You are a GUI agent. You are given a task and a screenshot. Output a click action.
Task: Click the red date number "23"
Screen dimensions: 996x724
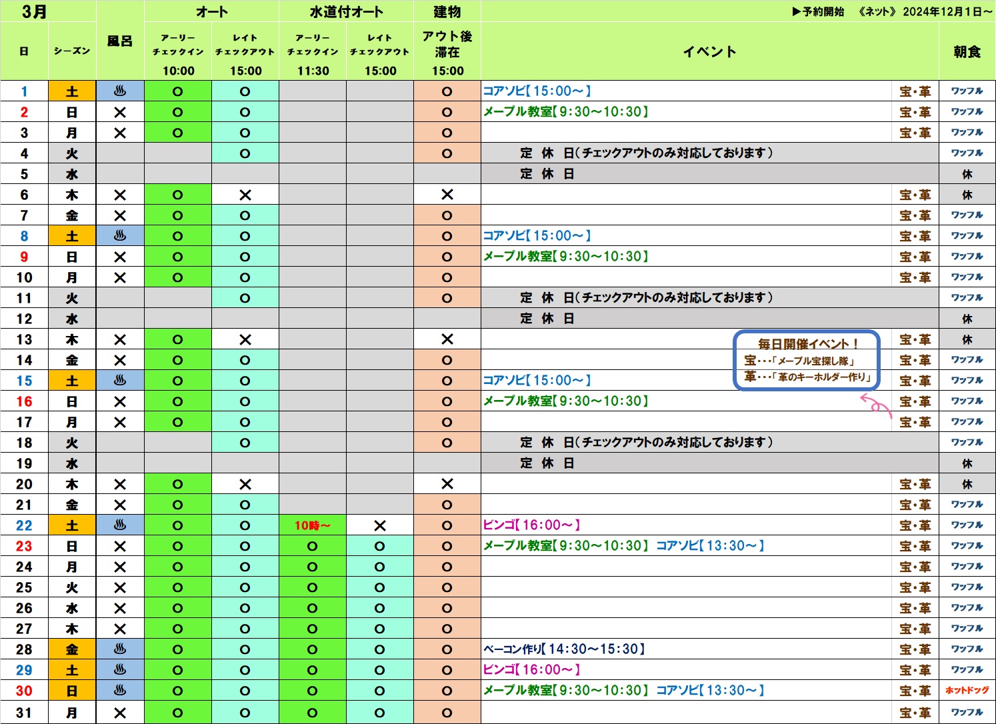[24, 546]
